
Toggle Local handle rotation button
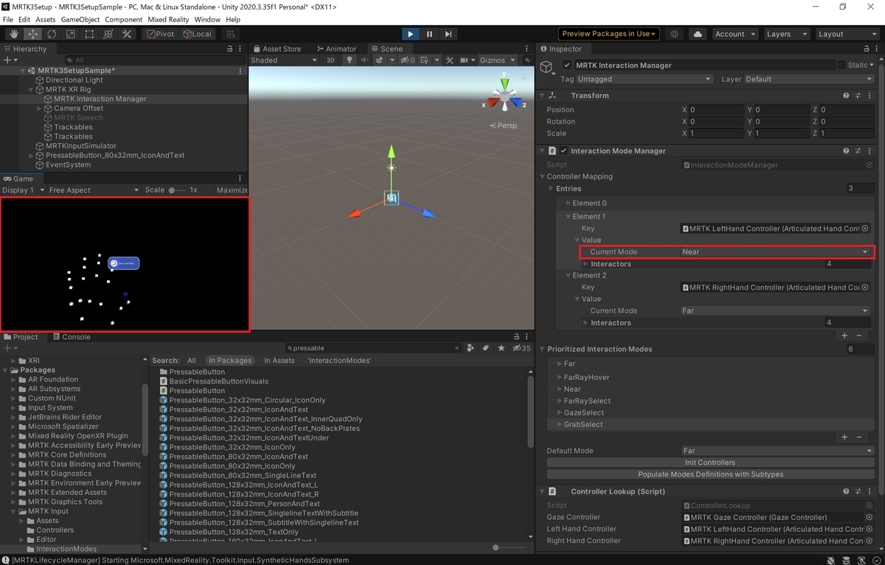point(197,34)
